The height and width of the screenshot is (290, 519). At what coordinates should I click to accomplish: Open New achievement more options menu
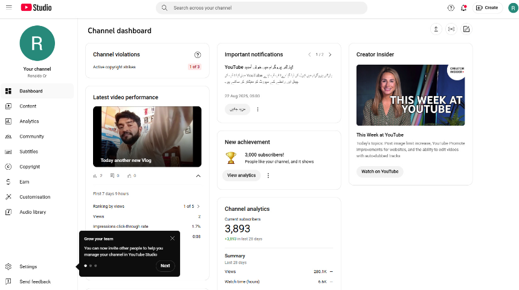268,176
